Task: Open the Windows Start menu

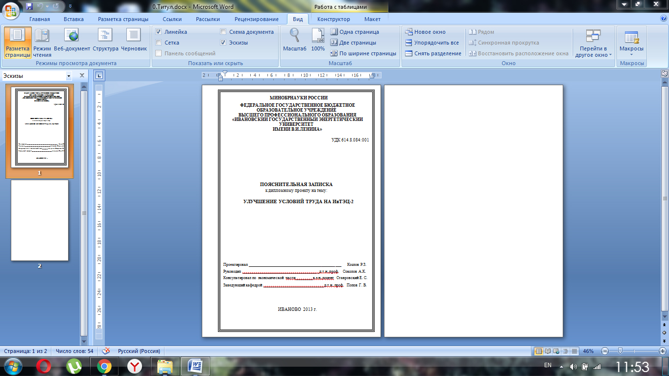Action: tap(13, 366)
